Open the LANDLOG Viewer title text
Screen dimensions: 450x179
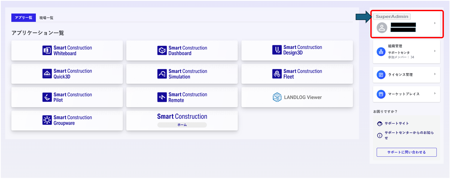pyautogui.click(x=303, y=97)
